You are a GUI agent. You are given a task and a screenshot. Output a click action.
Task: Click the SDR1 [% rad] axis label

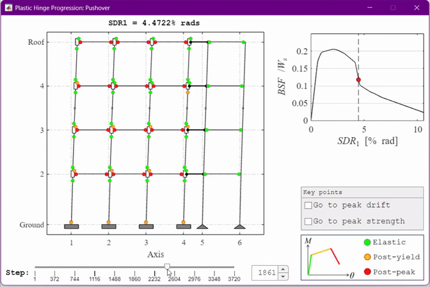367,141
